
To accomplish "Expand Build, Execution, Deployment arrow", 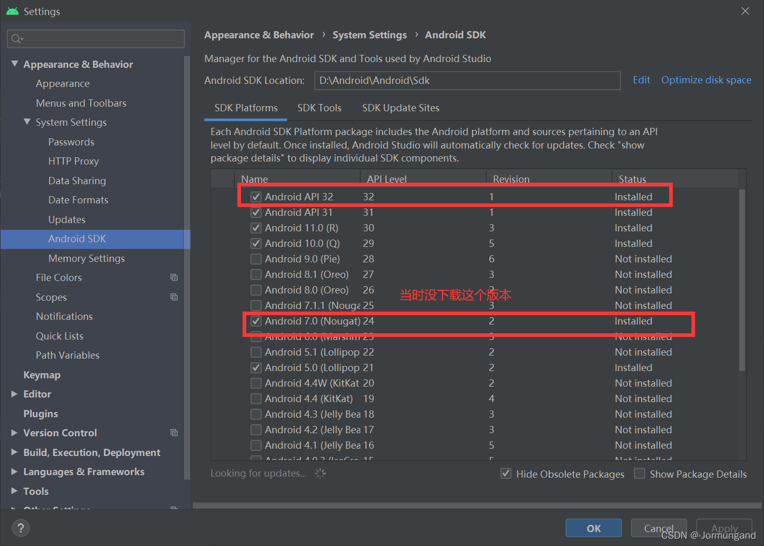I will point(15,452).
